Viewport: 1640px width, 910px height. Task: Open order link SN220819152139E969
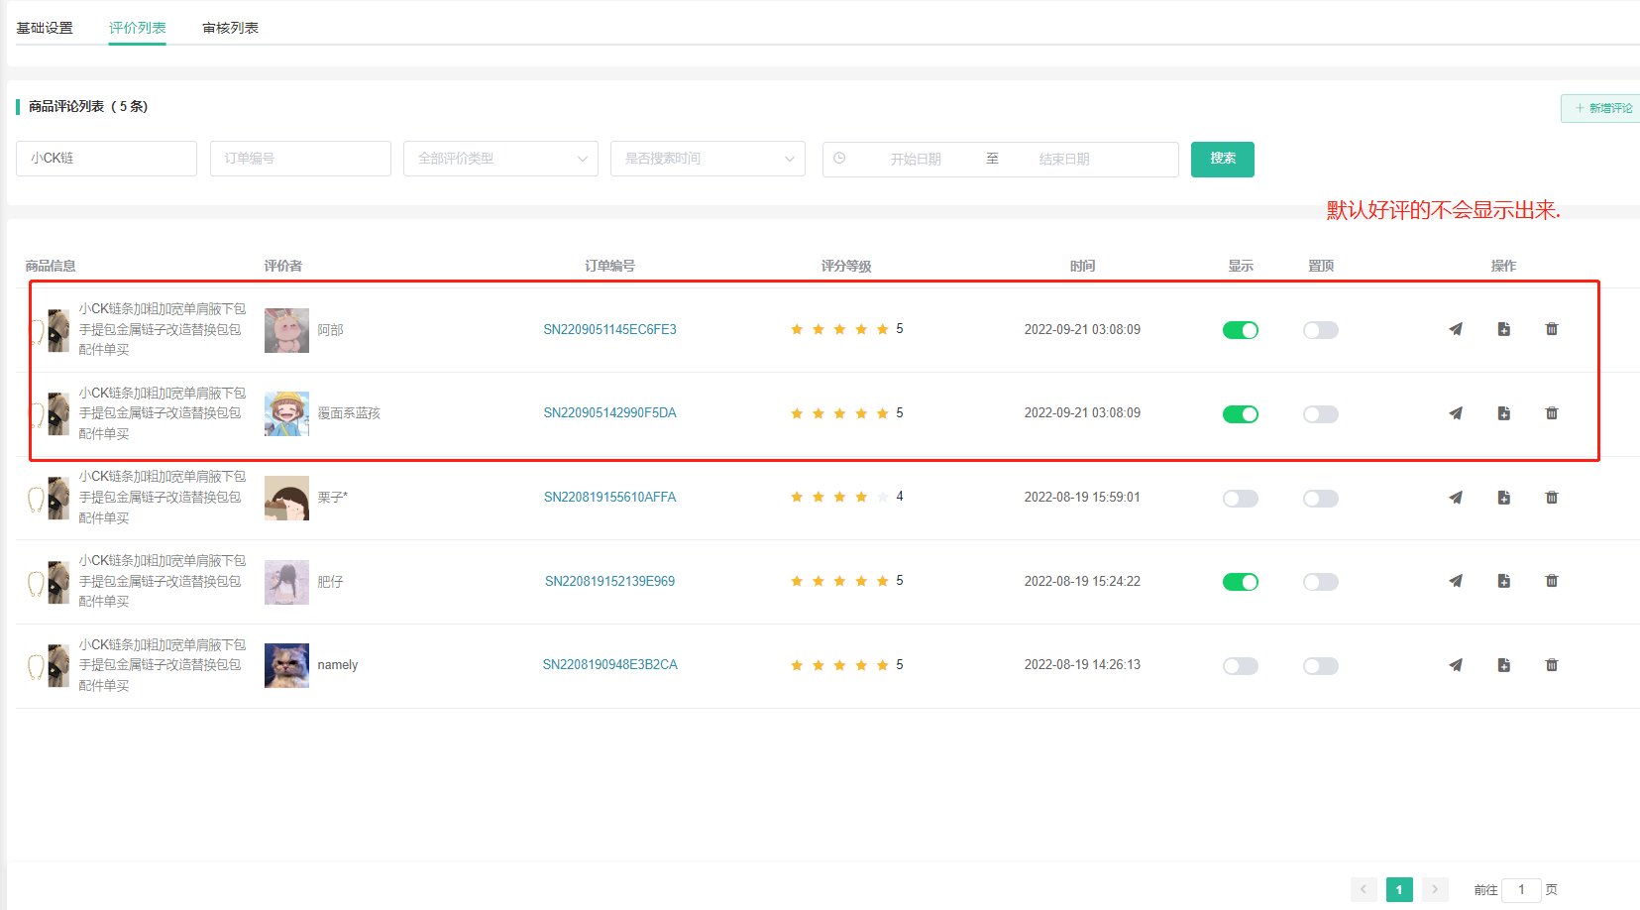pyautogui.click(x=609, y=581)
